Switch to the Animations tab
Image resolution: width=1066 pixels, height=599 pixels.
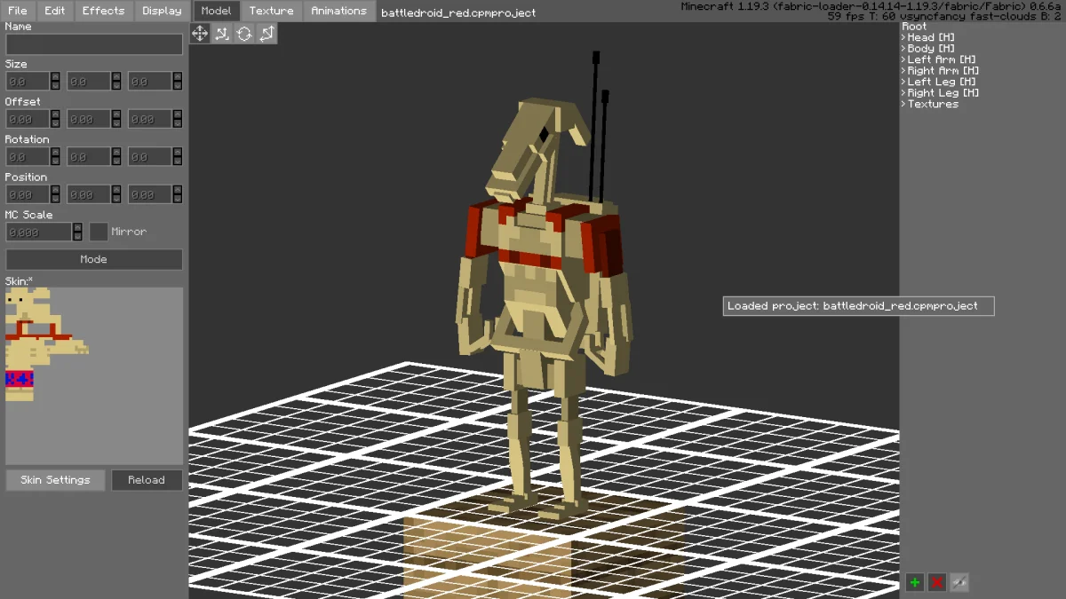pos(338,11)
